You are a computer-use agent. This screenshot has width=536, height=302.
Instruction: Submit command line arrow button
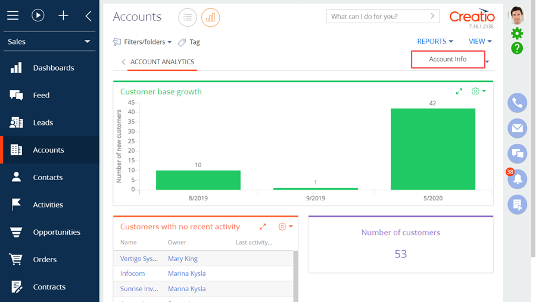tap(432, 16)
